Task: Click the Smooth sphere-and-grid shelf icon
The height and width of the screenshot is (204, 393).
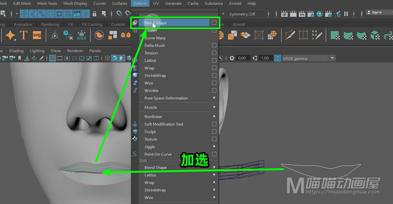Action: pos(272,35)
